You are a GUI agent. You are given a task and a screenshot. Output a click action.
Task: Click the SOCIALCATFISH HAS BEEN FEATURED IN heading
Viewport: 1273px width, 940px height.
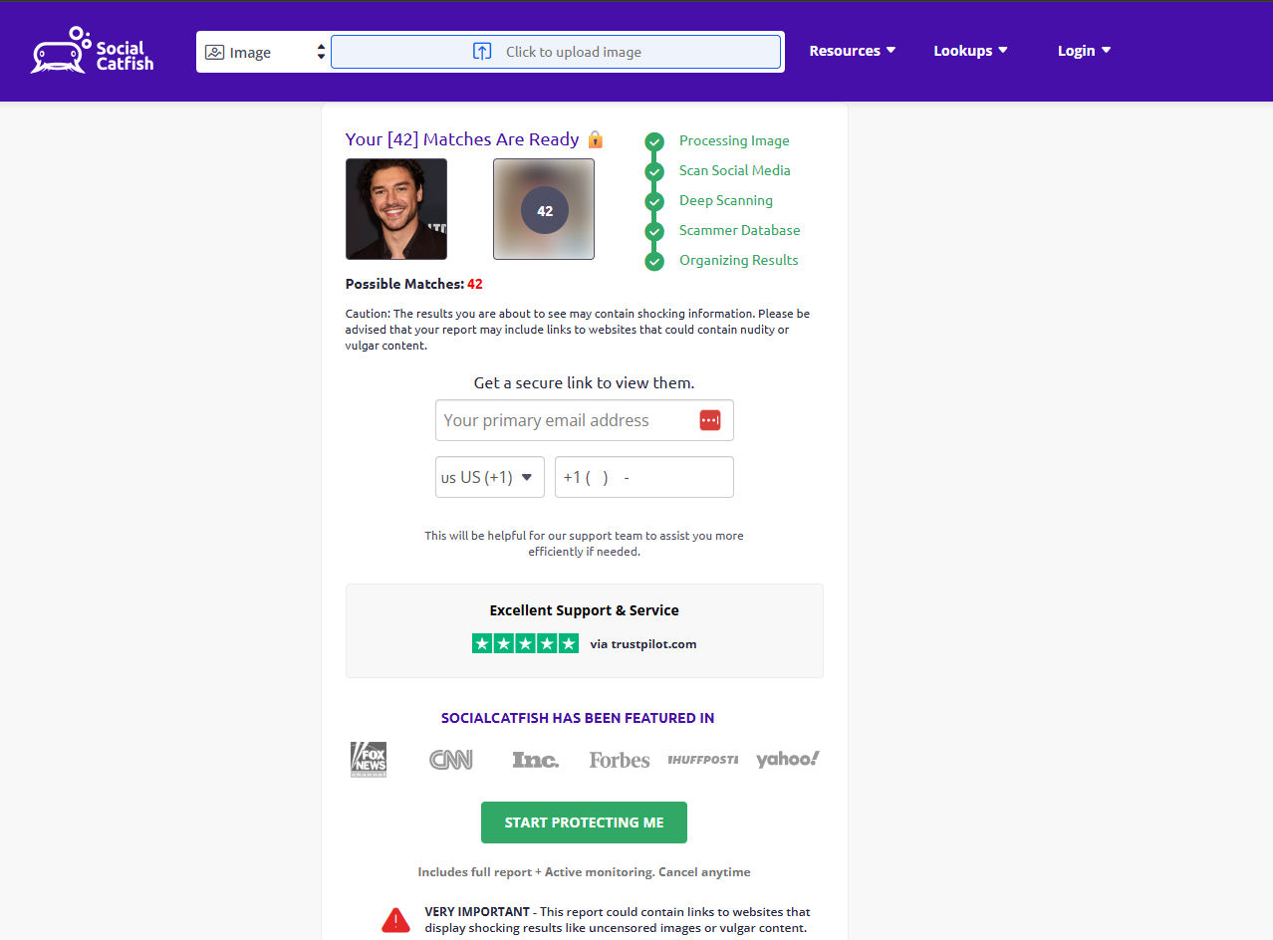tap(578, 718)
